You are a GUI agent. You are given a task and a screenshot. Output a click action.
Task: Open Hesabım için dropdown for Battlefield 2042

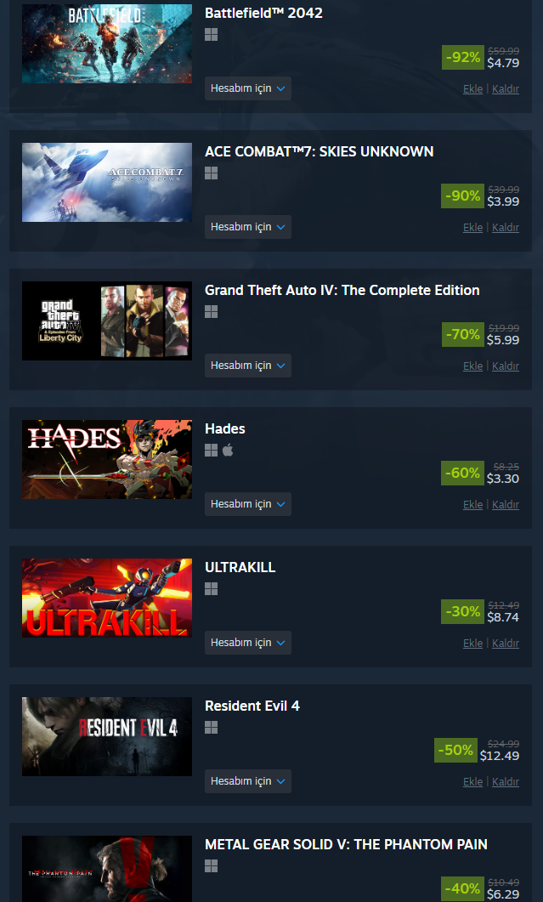(248, 88)
